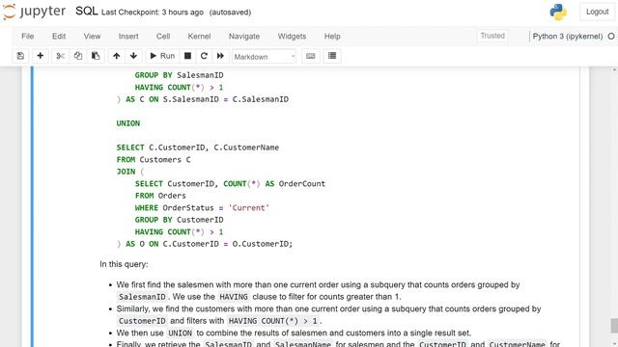This screenshot has height=347, width=618.
Task: Open the Widgets menu
Action: 292,37
